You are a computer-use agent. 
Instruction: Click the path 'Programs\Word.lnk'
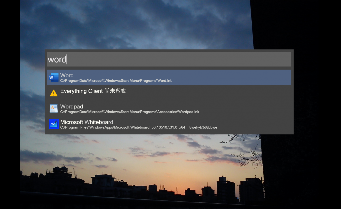pos(156,81)
